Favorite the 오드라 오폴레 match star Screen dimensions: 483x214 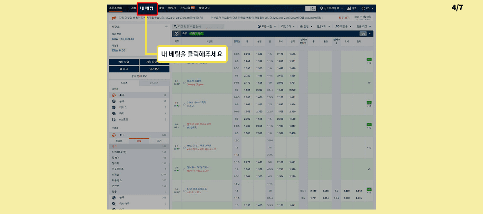click(184, 82)
